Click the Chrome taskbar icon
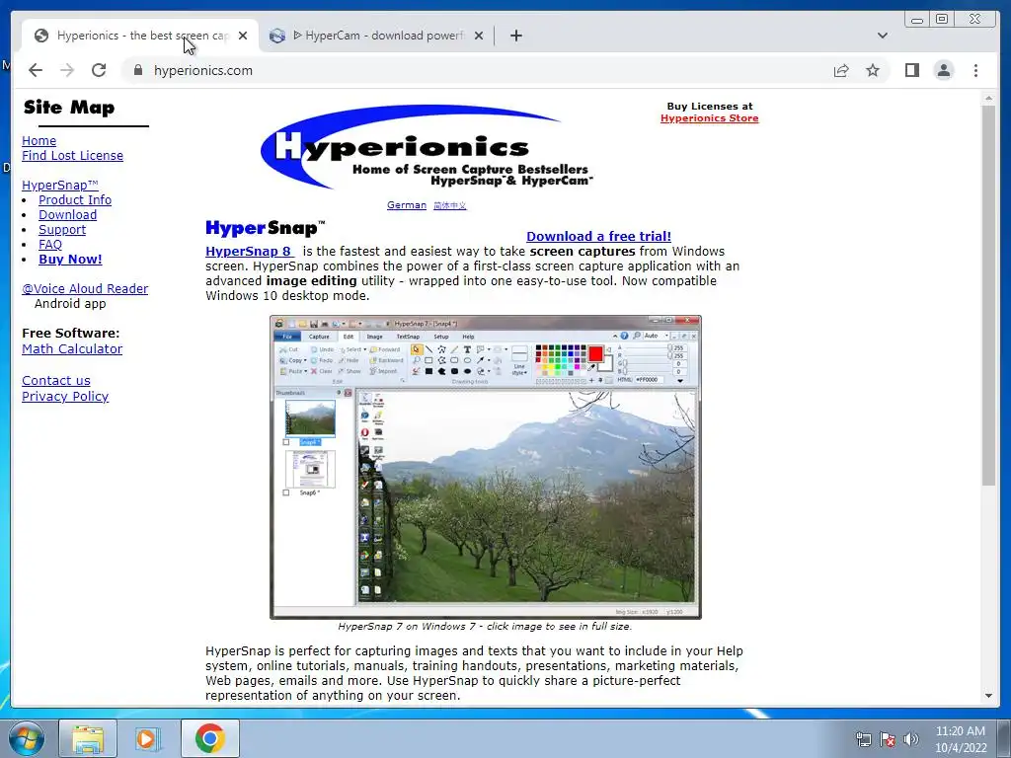This screenshot has width=1011, height=758. 209,738
